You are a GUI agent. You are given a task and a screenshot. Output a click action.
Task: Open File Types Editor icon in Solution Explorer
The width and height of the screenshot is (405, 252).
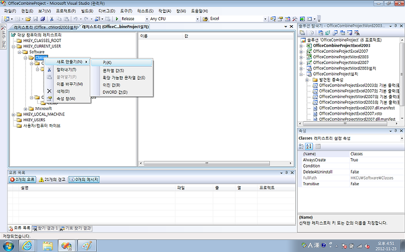pyautogui.click(x=335, y=33)
